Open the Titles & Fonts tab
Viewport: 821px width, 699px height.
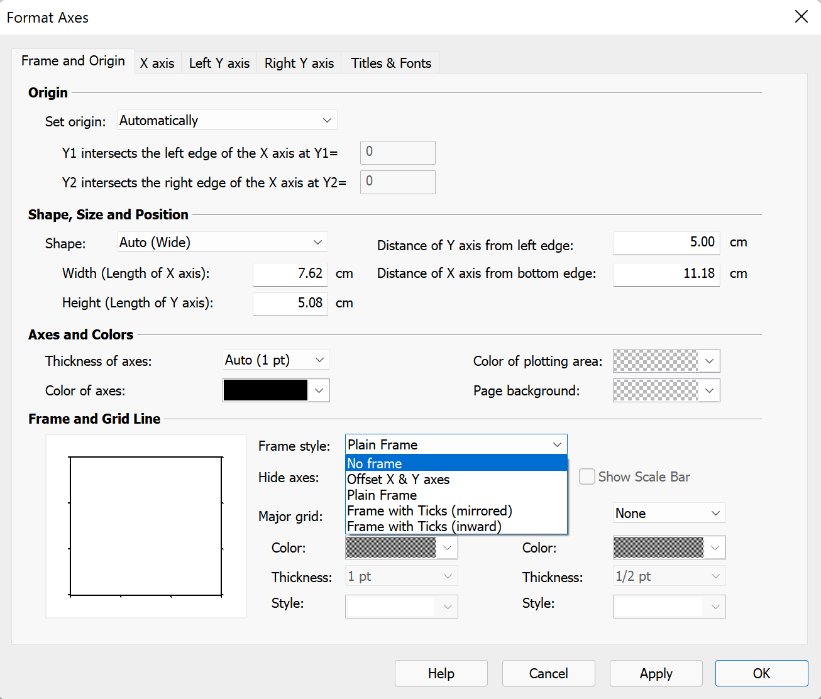(390, 63)
